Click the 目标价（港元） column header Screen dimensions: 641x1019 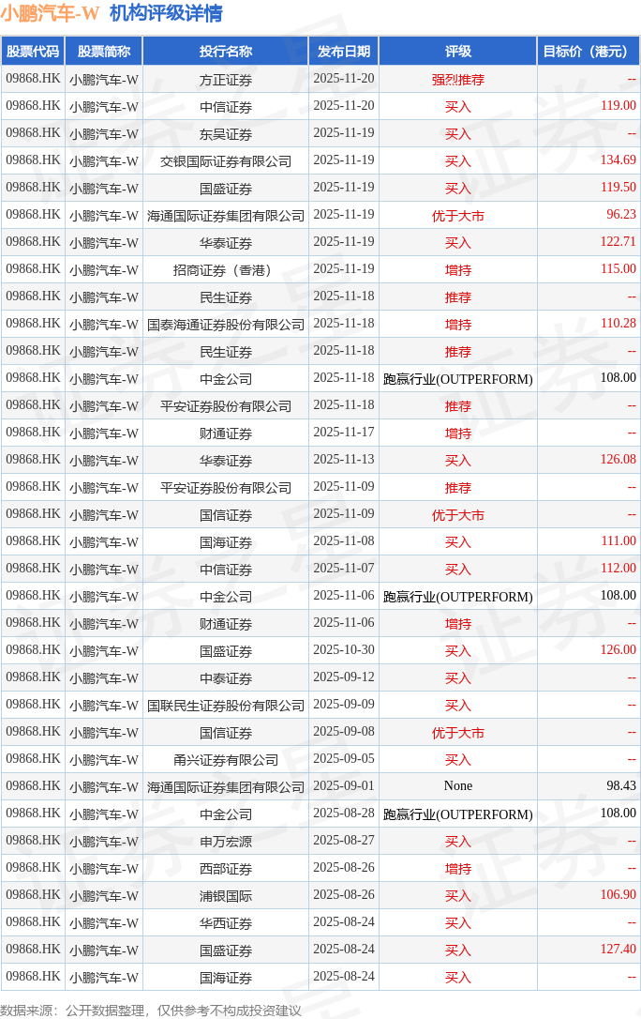tap(589, 52)
